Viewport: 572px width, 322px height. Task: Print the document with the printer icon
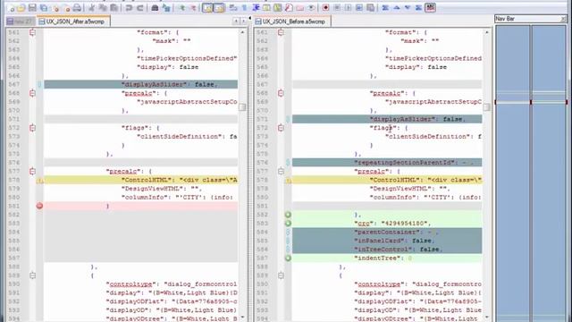77,8
